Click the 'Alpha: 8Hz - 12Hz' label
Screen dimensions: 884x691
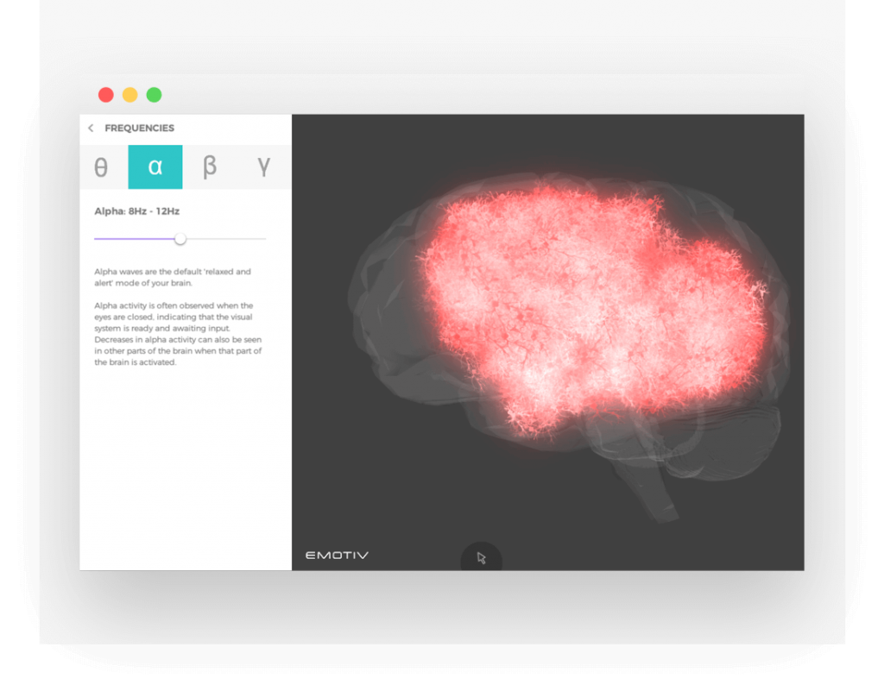coord(137,211)
